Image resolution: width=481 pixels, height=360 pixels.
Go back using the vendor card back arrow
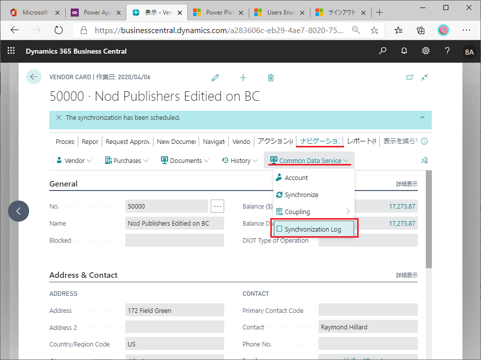(x=34, y=77)
